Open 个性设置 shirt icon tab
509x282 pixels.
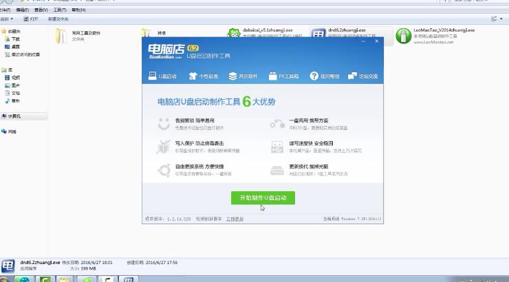tap(193, 76)
